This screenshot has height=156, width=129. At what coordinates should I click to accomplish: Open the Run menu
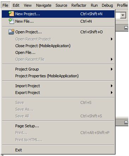pos(94,5)
